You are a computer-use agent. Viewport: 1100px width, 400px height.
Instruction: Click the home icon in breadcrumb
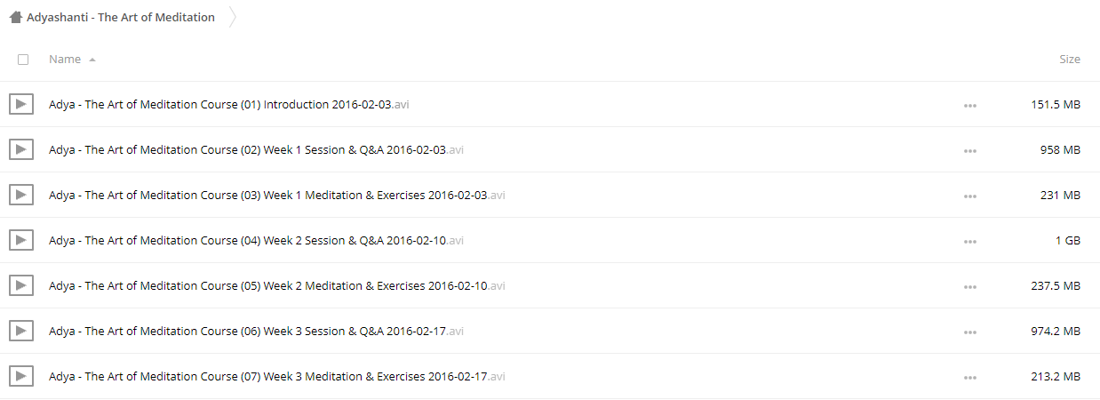click(x=15, y=17)
